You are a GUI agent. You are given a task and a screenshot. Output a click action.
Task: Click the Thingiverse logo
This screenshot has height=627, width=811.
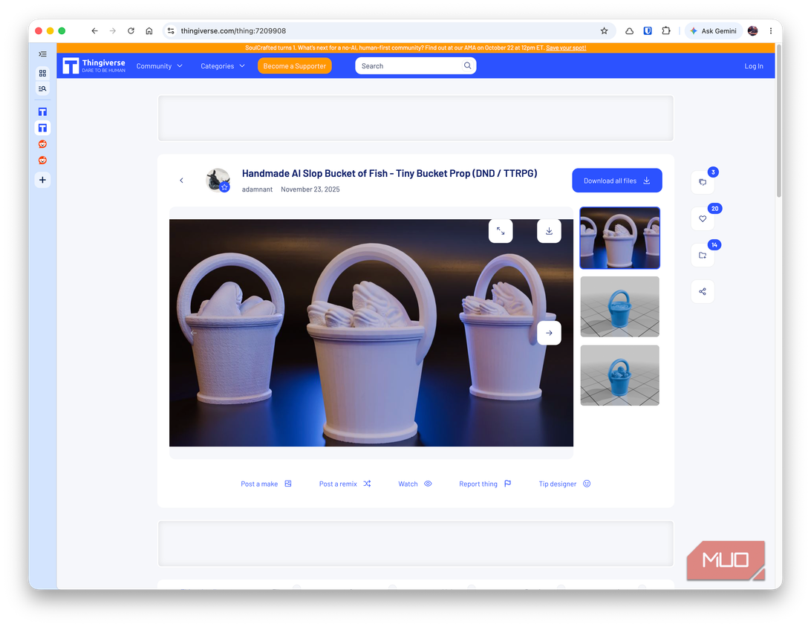tap(94, 65)
